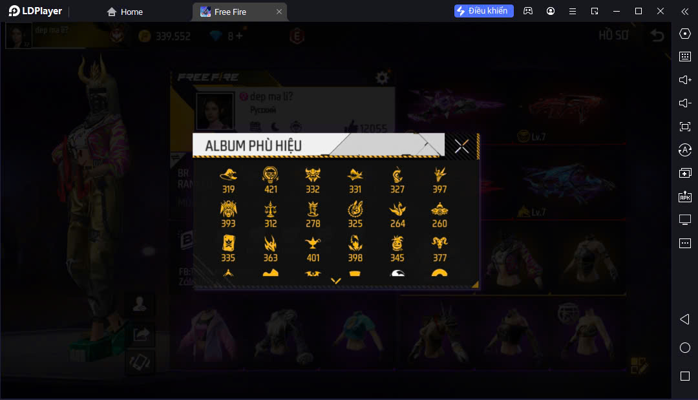Image resolution: width=698 pixels, height=400 pixels.
Task: Select the badge numbered 421
Action: (270, 179)
